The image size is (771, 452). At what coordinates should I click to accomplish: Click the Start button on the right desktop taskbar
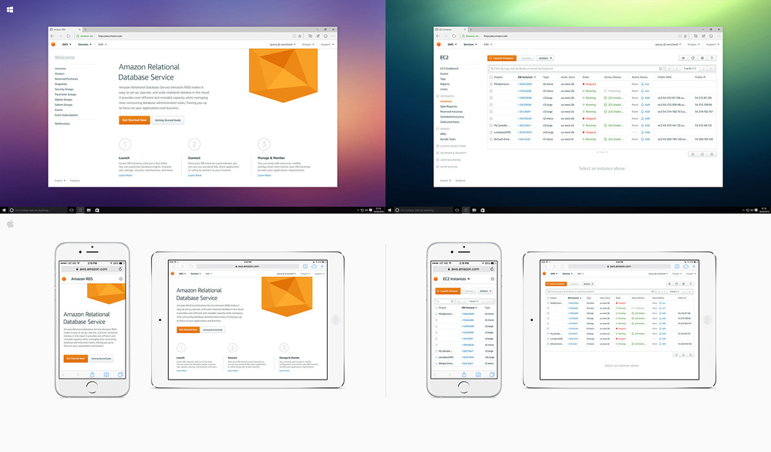click(389, 210)
